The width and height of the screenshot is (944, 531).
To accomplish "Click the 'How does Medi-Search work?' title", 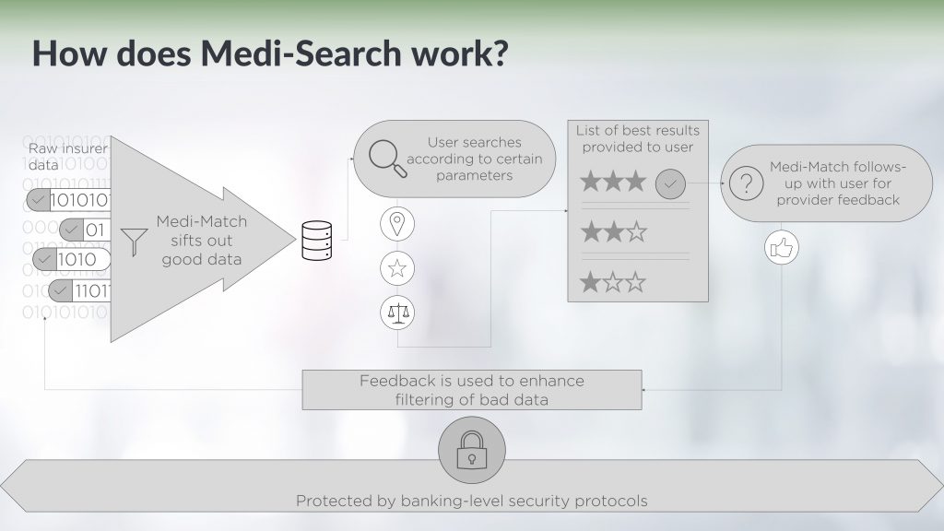I will (270, 53).
